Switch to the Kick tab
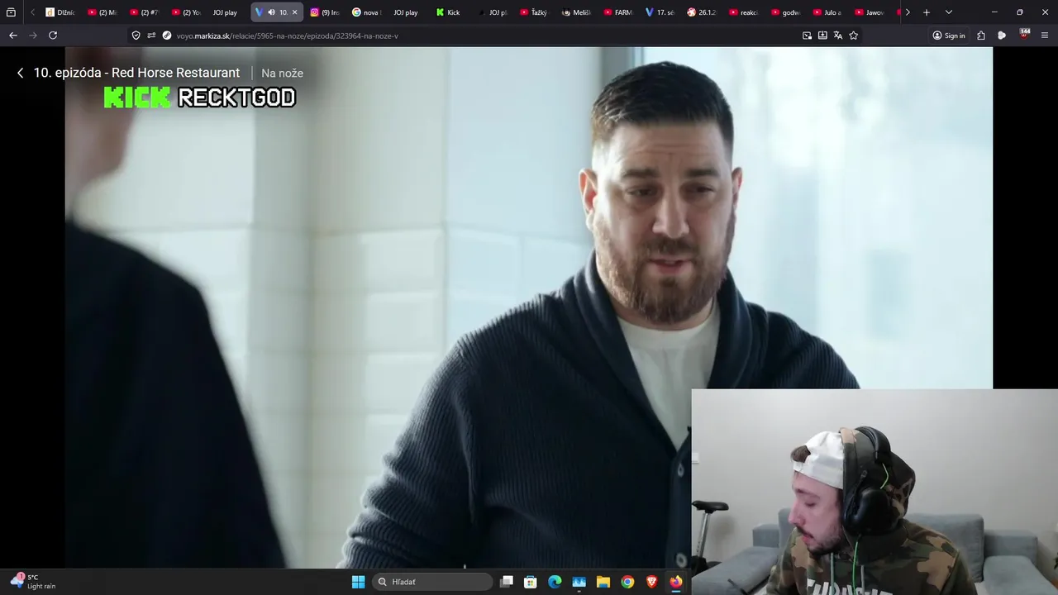1058x595 pixels. click(449, 12)
